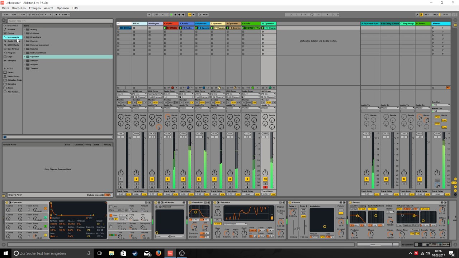
Task: Arm track 2 for recording
Action: [136, 187]
